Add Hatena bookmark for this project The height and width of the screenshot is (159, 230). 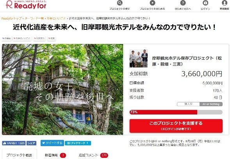pos(78,143)
